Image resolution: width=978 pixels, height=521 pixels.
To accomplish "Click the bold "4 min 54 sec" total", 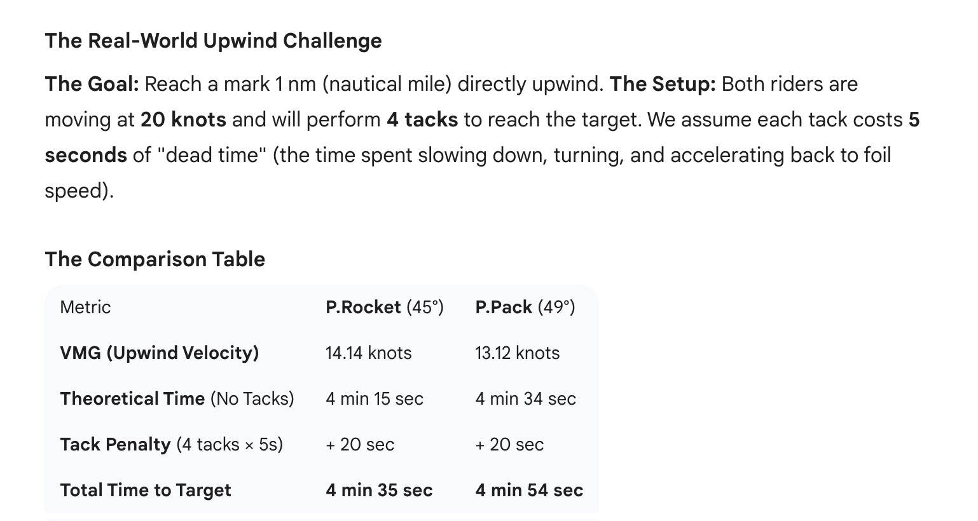I will point(528,491).
